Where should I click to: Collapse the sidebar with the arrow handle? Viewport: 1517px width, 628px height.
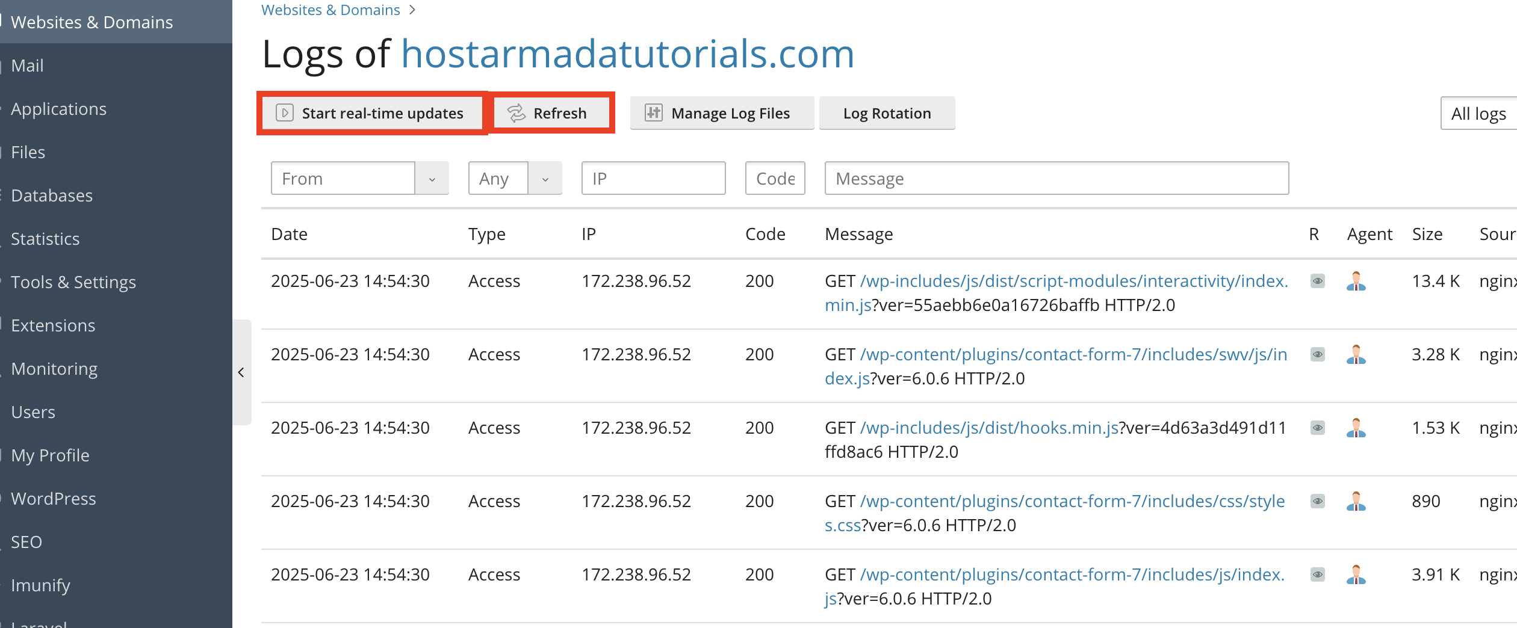click(241, 372)
